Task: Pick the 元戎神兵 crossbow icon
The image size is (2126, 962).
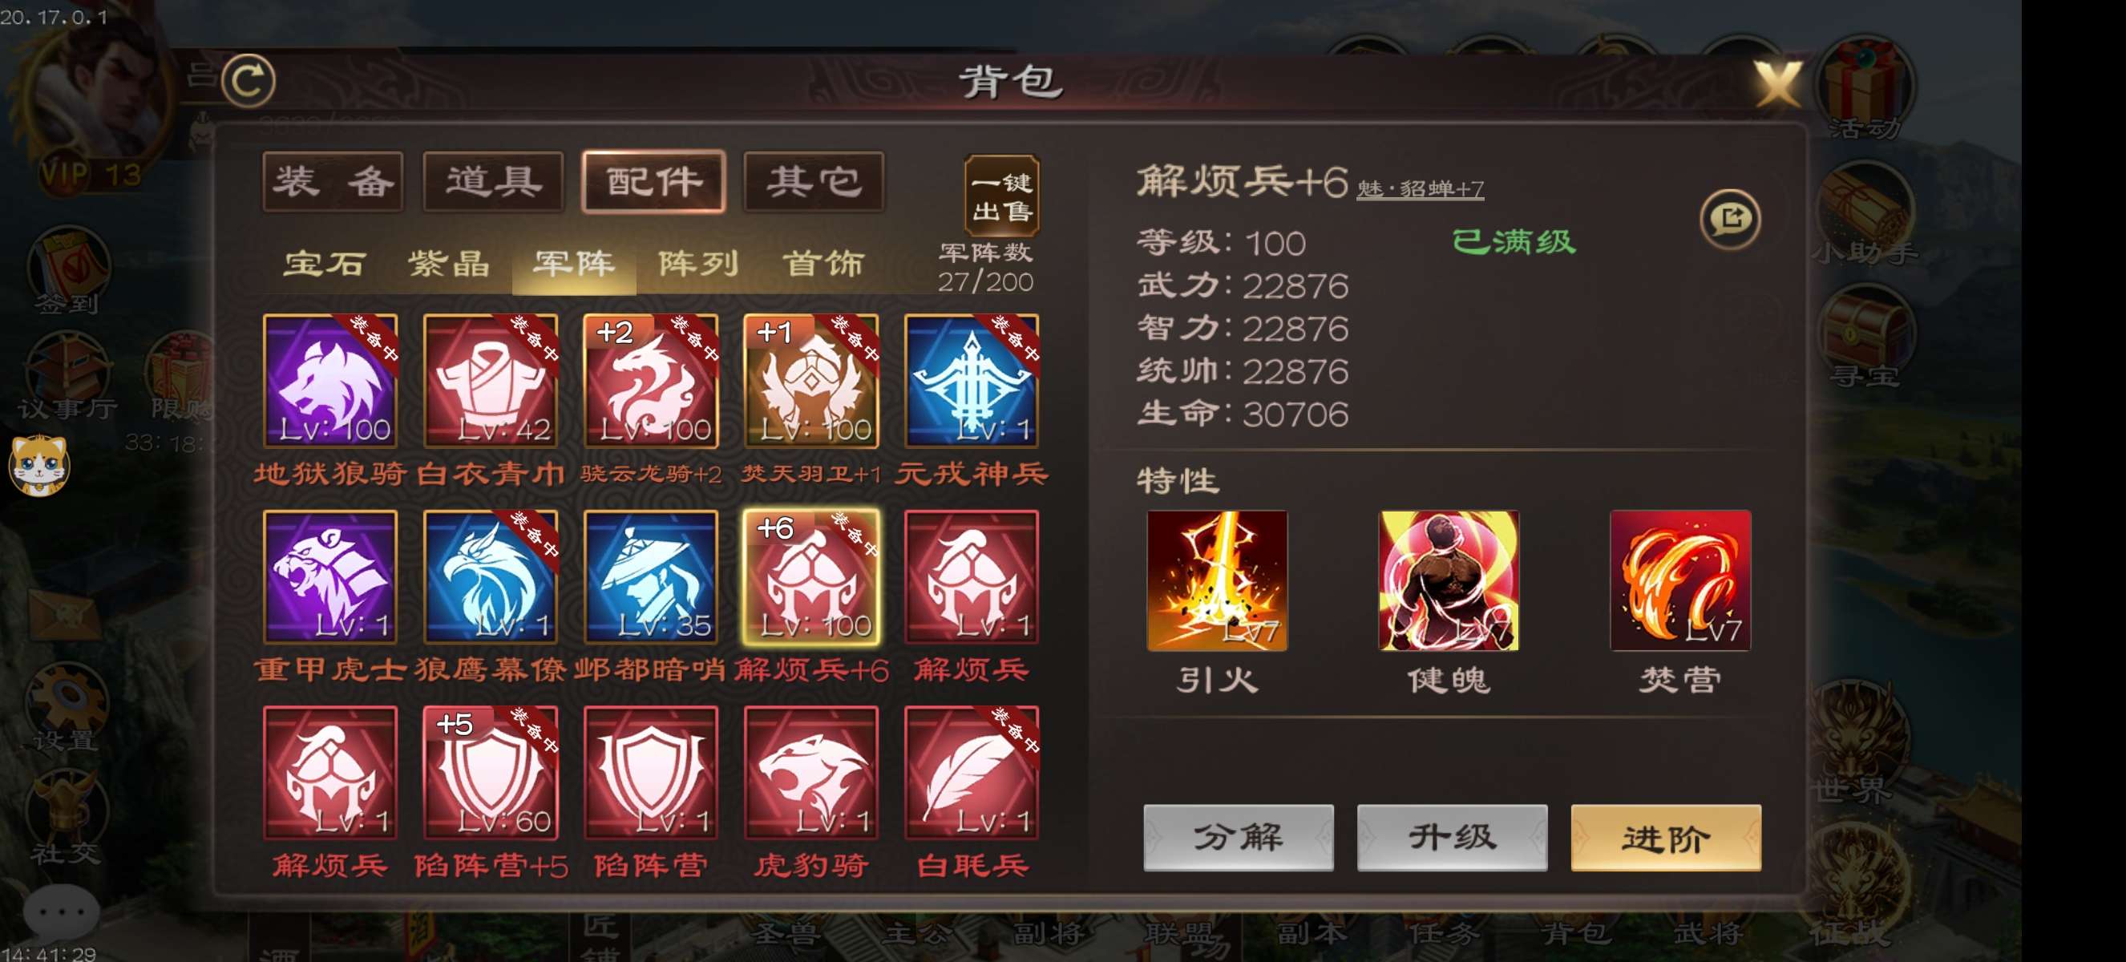Action: (972, 381)
